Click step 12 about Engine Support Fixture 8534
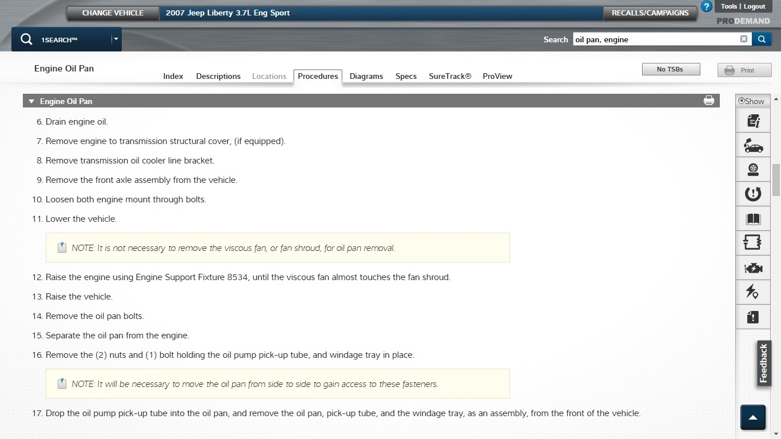This screenshot has width=781, height=439. (x=248, y=277)
